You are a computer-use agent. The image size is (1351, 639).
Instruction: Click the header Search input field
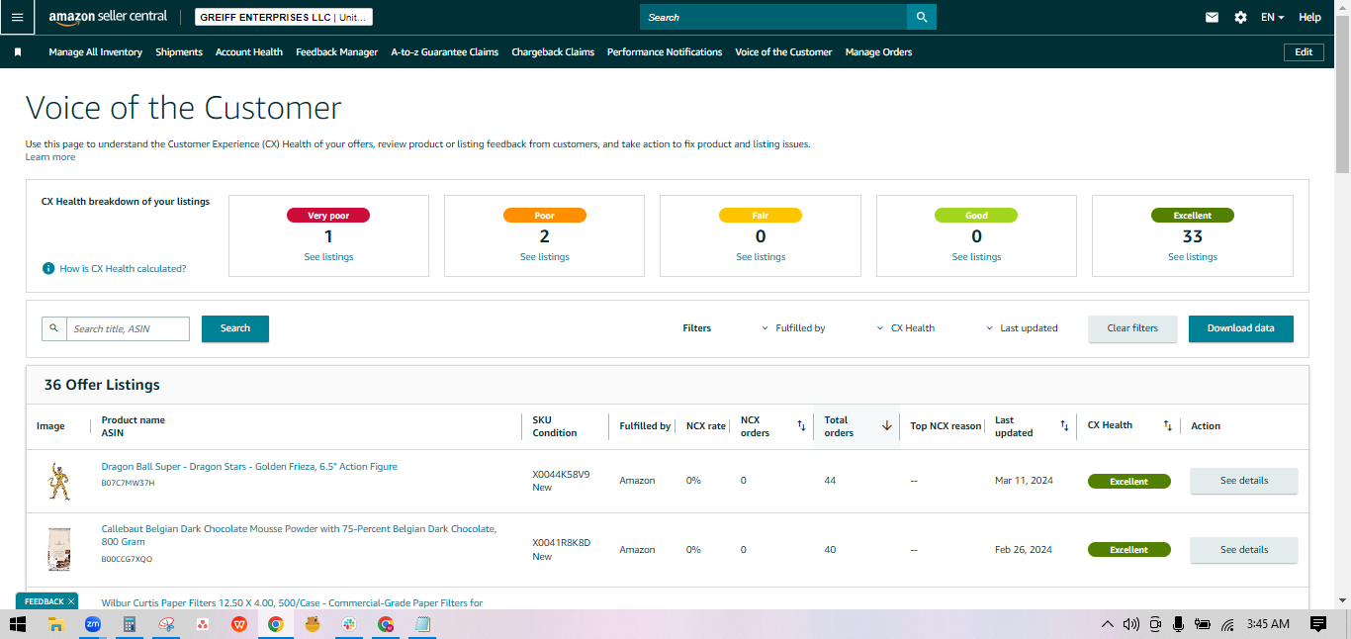pos(773,17)
